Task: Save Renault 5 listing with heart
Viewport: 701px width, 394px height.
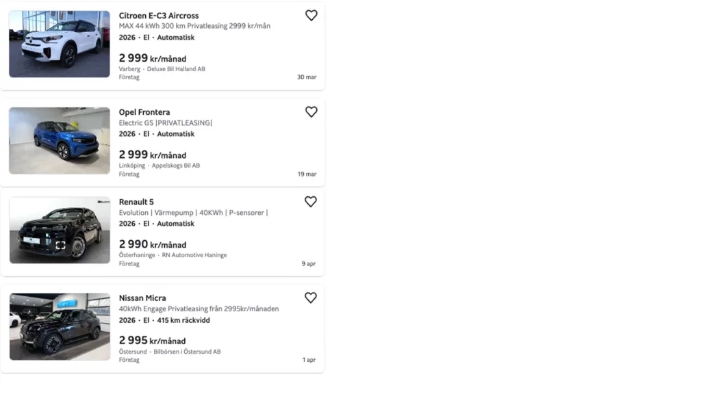Action: point(311,202)
